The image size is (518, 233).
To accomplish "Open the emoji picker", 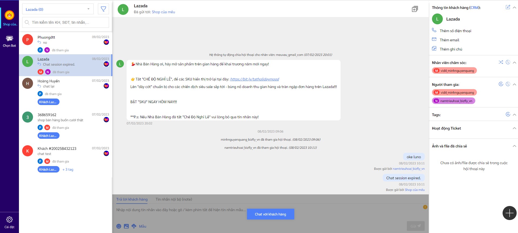I will [x=119, y=226].
